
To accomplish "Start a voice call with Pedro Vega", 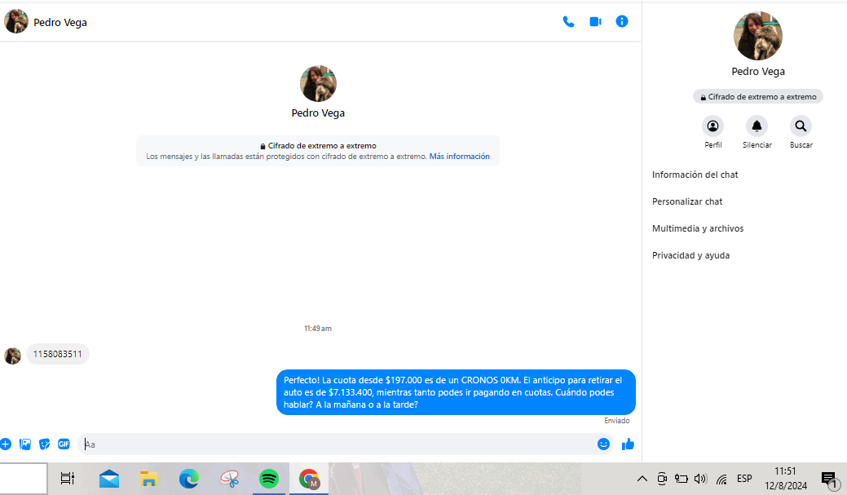I will 568,22.
